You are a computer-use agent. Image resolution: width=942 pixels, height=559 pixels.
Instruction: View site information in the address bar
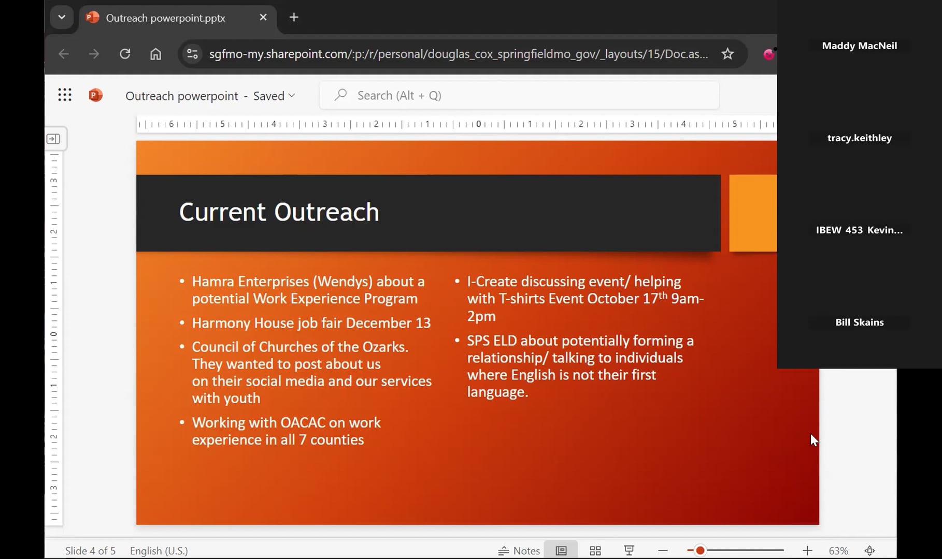[x=192, y=54]
